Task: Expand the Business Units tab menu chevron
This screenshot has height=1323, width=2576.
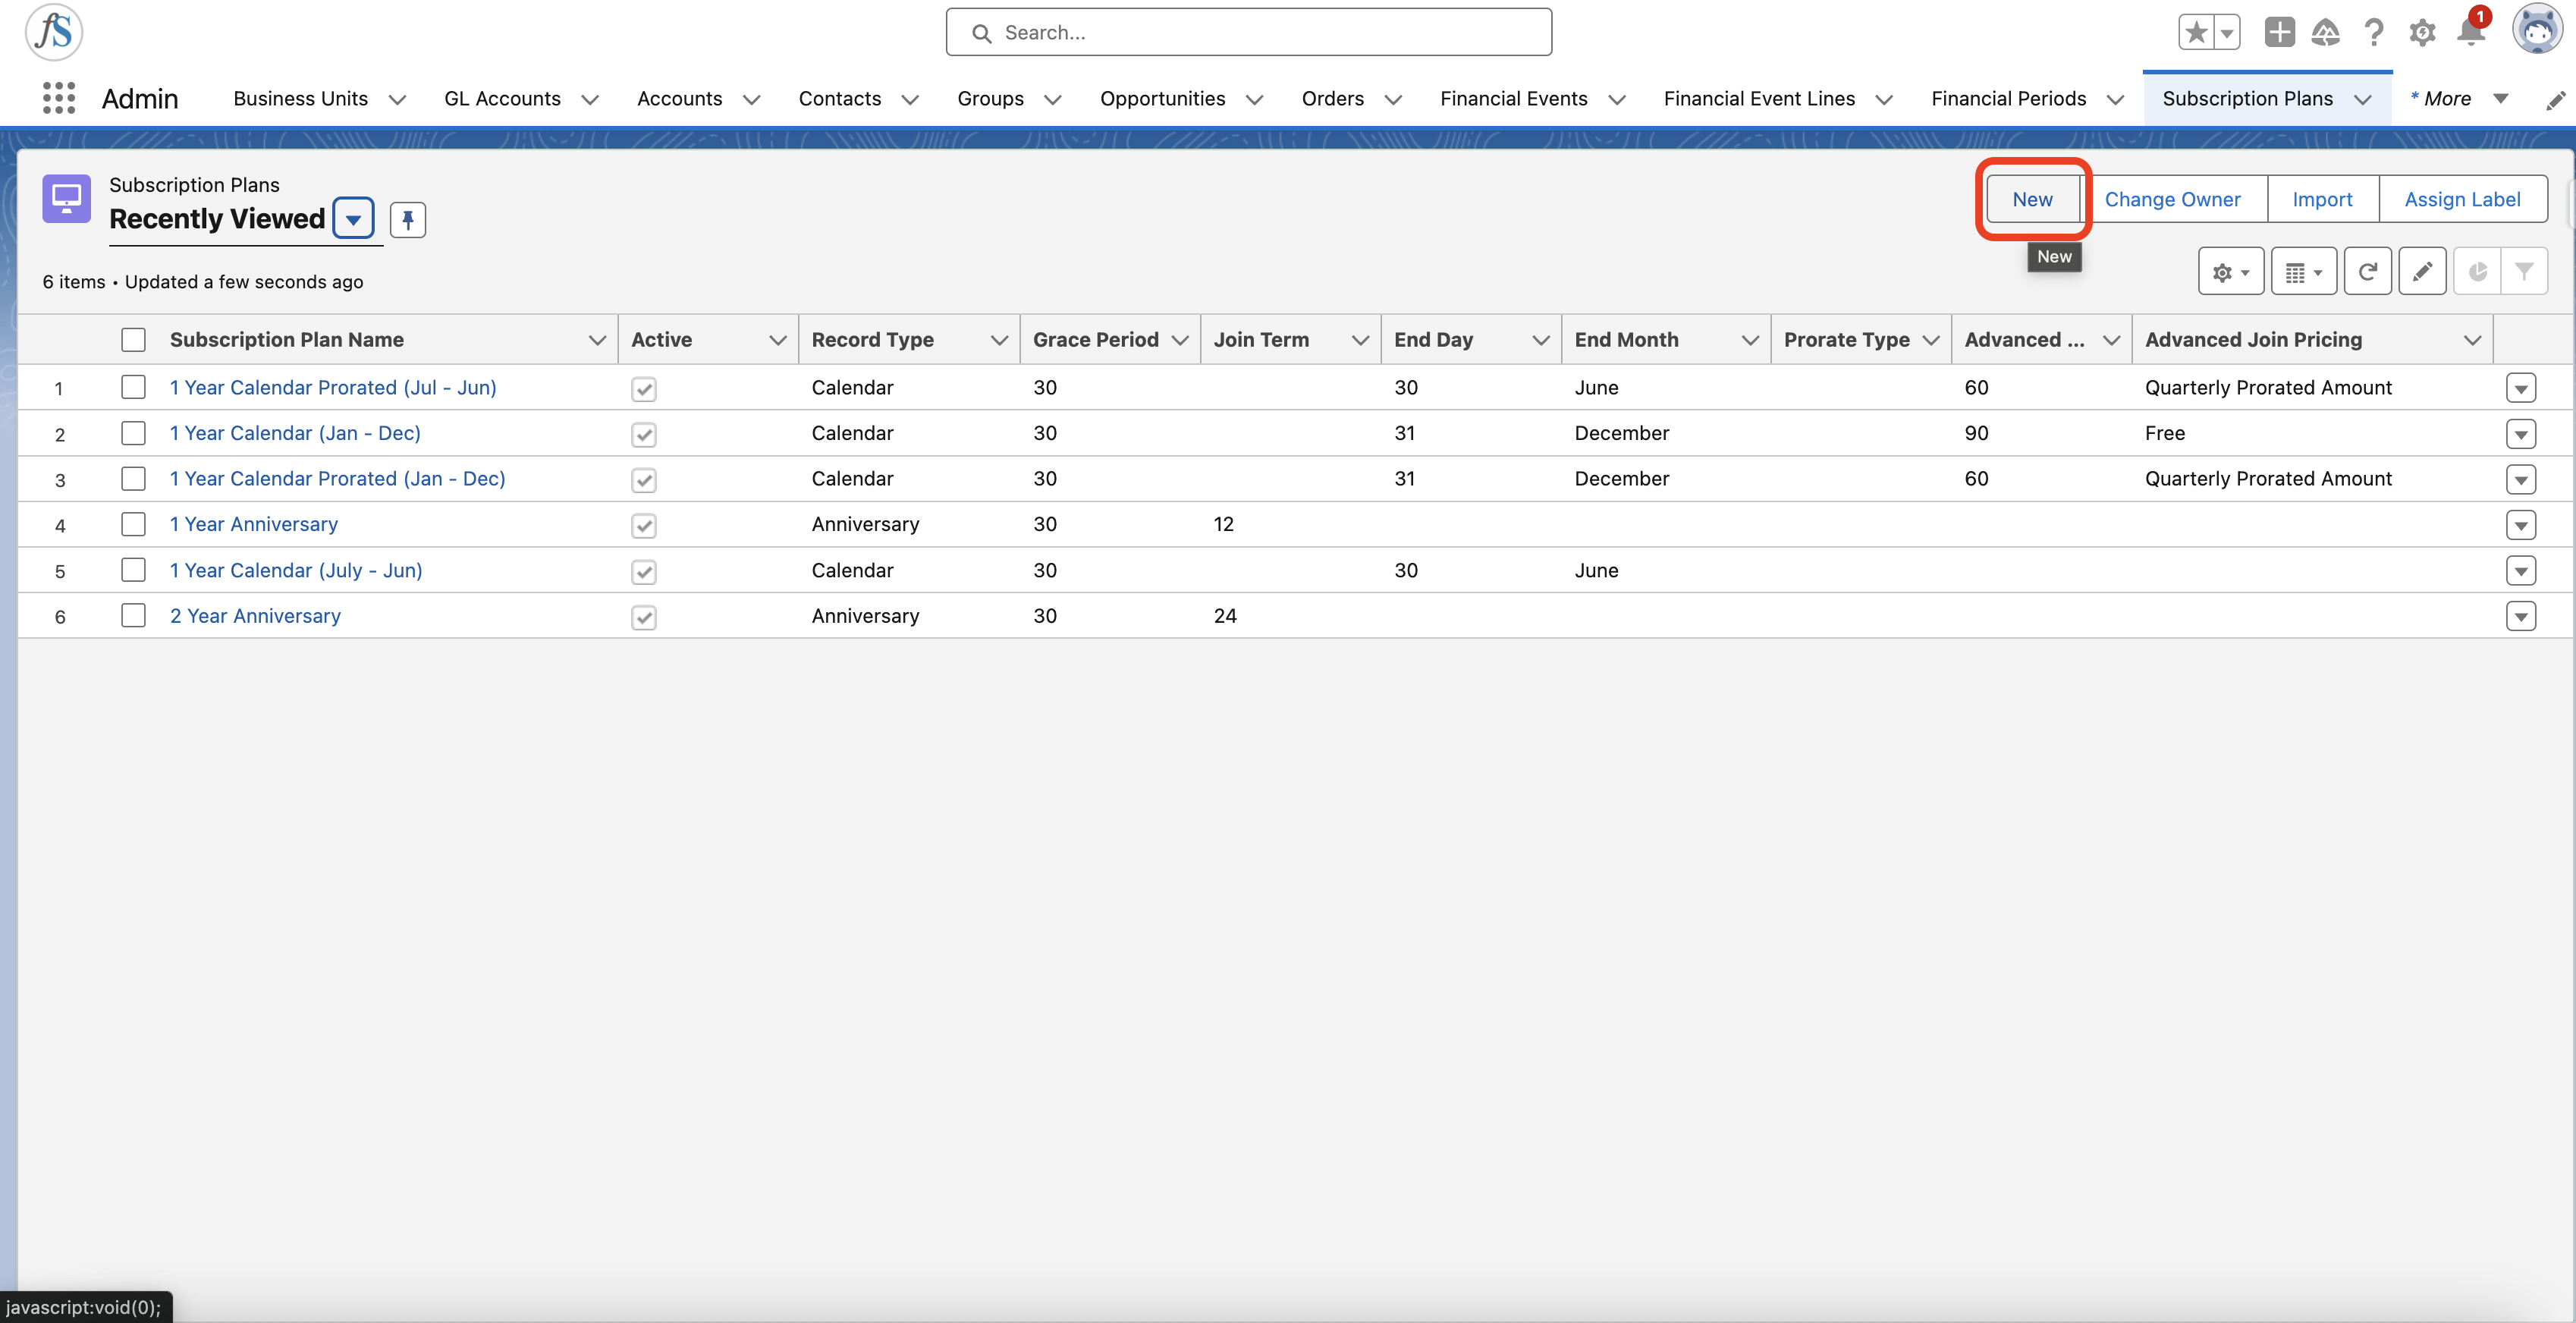Action: coord(397,99)
